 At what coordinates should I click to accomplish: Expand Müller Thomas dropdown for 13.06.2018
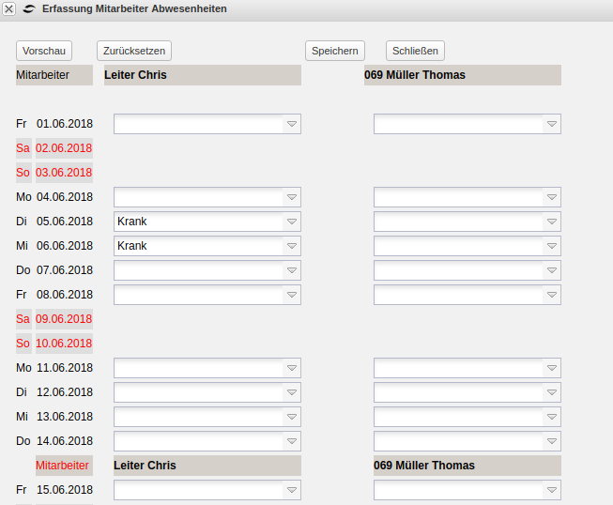(x=551, y=417)
